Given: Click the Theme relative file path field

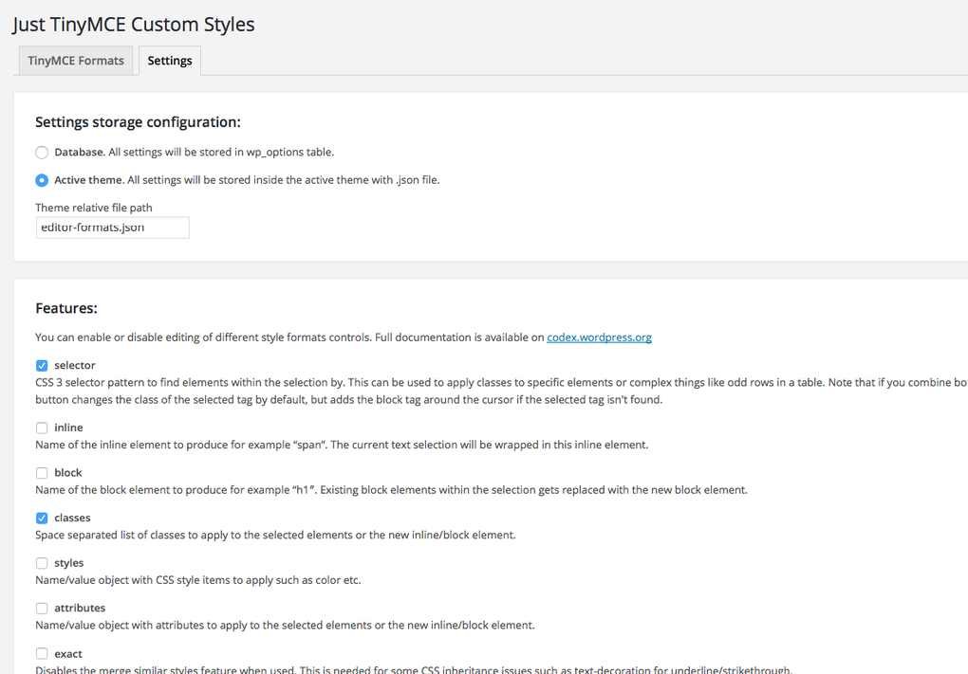Looking at the screenshot, I should [112, 228].
